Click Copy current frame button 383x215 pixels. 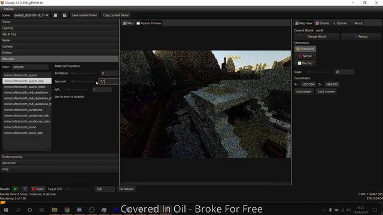click(115, 15)
